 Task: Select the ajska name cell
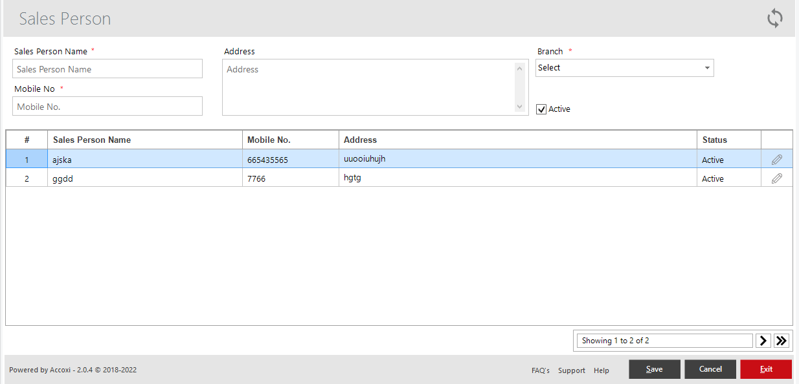tap(145, 159)
